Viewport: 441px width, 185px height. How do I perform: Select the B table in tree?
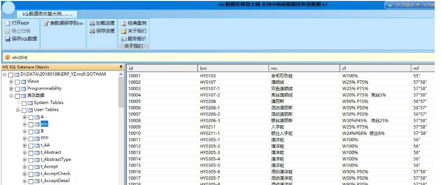click(42, 131)
